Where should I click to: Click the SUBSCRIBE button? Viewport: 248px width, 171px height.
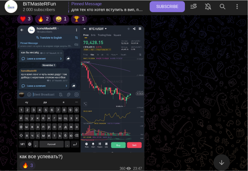tap(167, 7)
